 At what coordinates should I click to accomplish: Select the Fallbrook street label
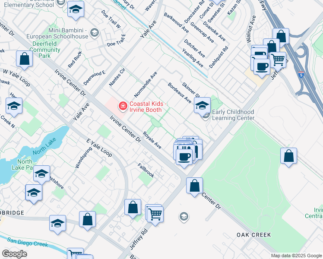coord(146,170)
